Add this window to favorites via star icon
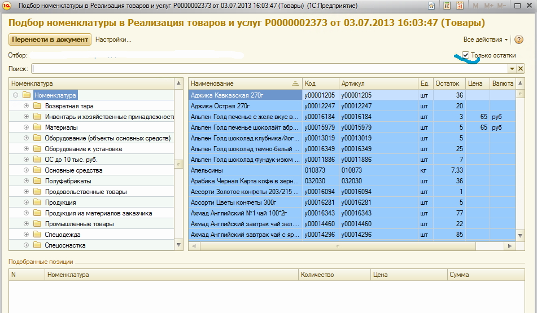The width and height of the screenshot is (537, 313). 431,6
